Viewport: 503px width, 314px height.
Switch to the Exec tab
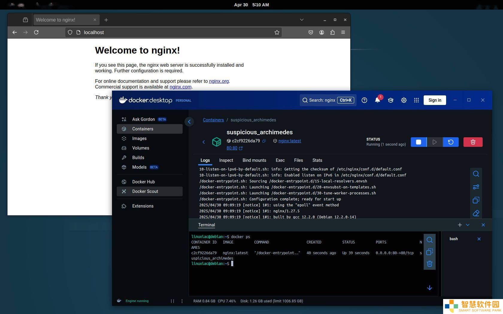280,160
